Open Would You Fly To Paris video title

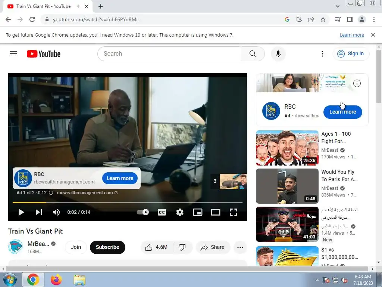[339, 176]
